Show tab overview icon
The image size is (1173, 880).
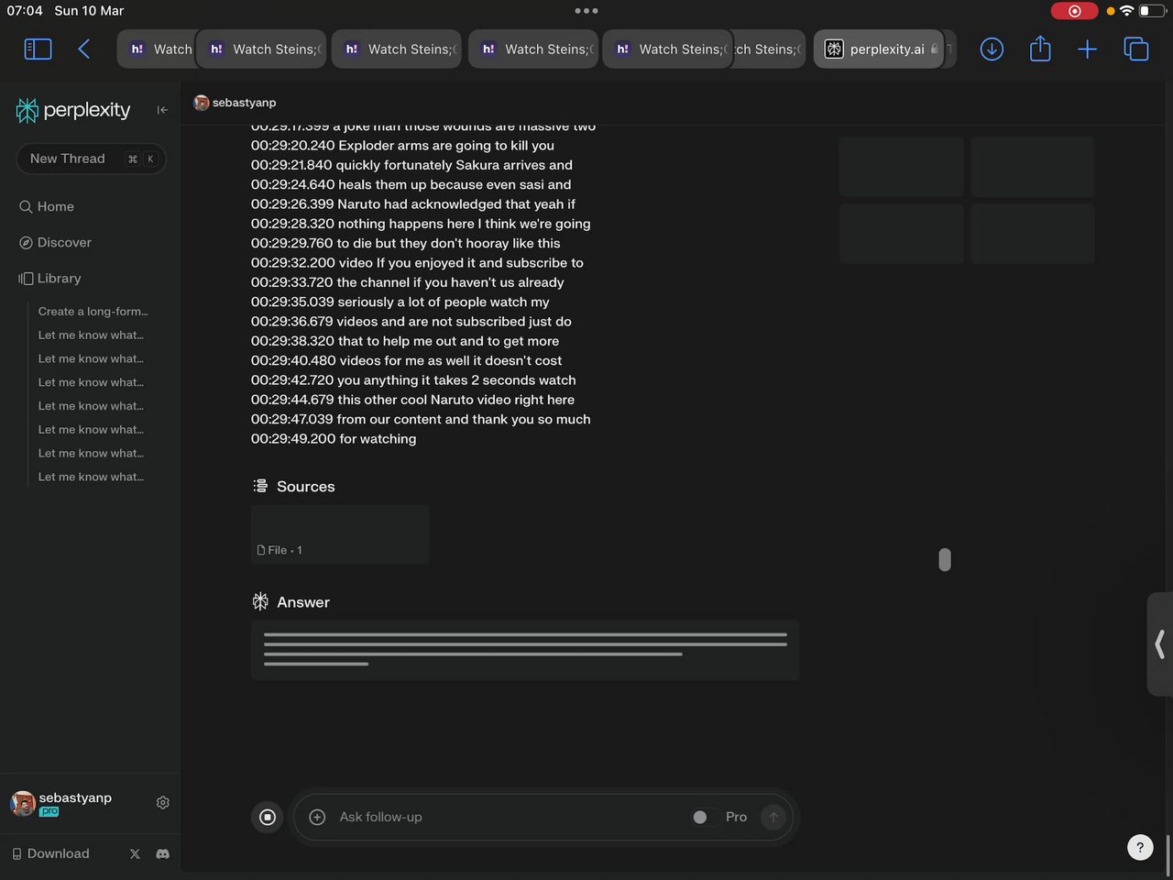(x=1136, y=49)
